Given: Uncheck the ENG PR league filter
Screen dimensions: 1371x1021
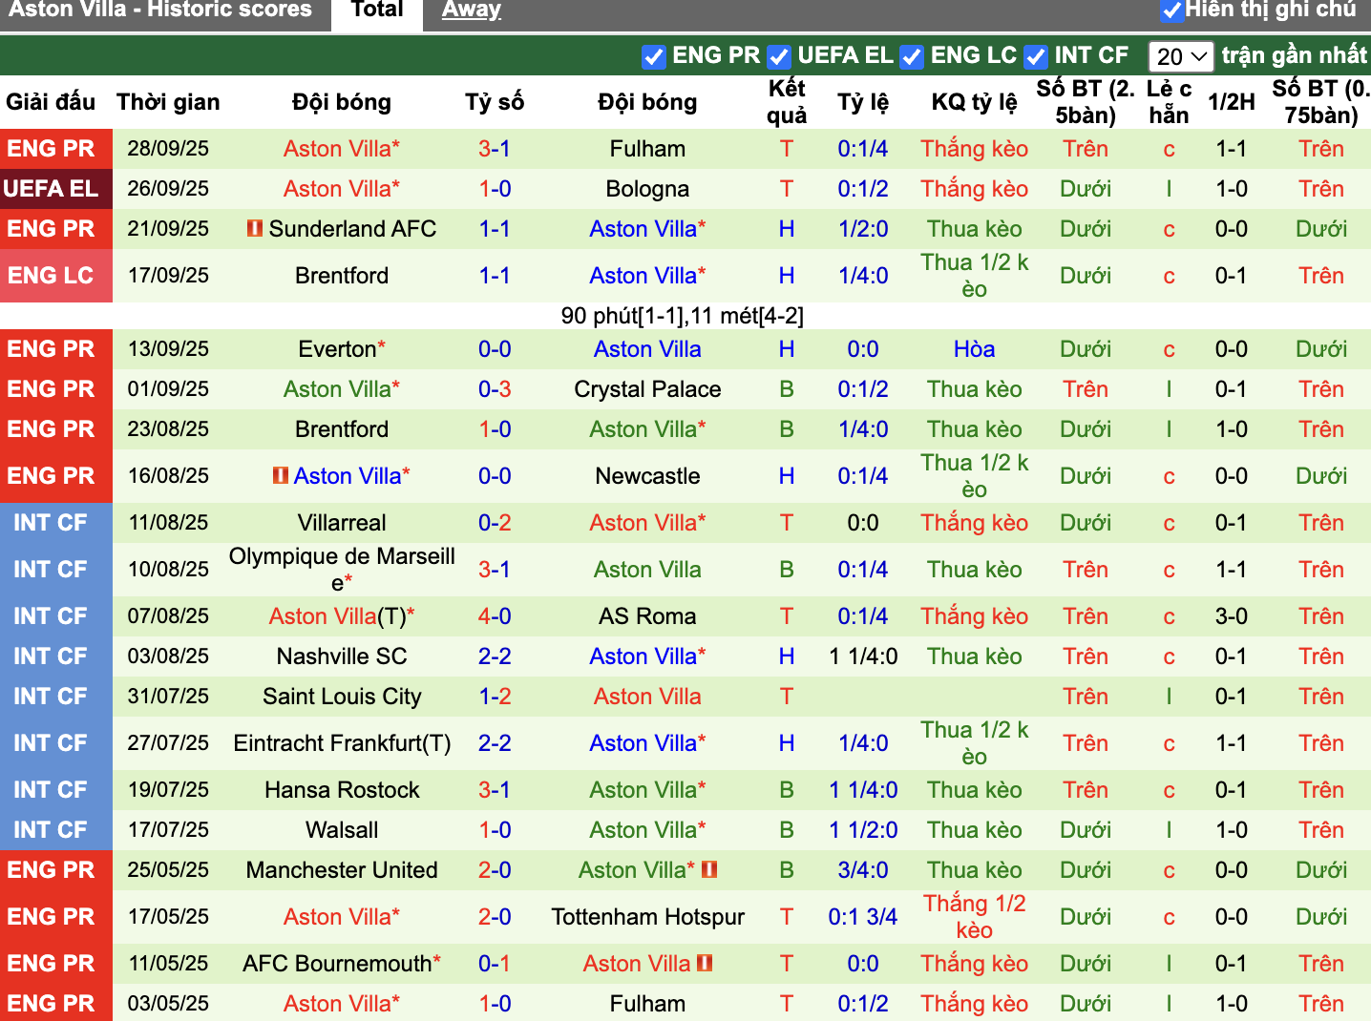Looking at the screenshot, I should (654, 56).
